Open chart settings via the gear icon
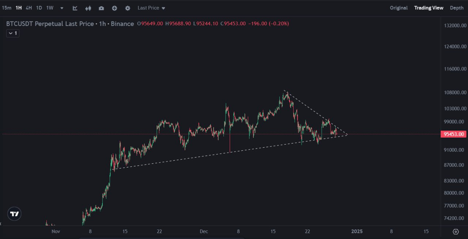Screen dimensions: 468x239 (128, 8)
